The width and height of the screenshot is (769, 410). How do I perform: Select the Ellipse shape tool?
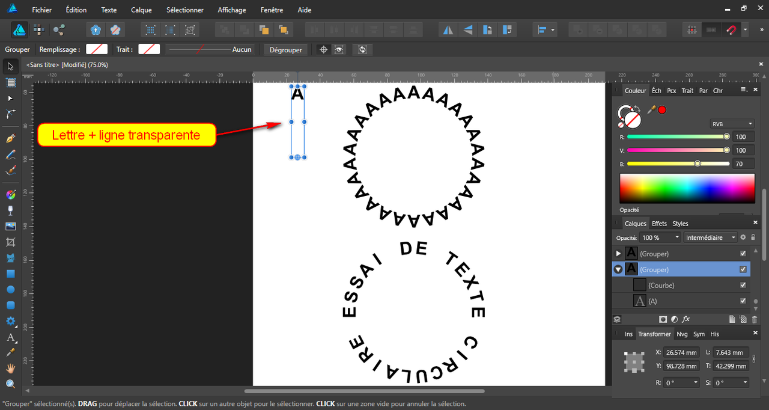point(10,289)
